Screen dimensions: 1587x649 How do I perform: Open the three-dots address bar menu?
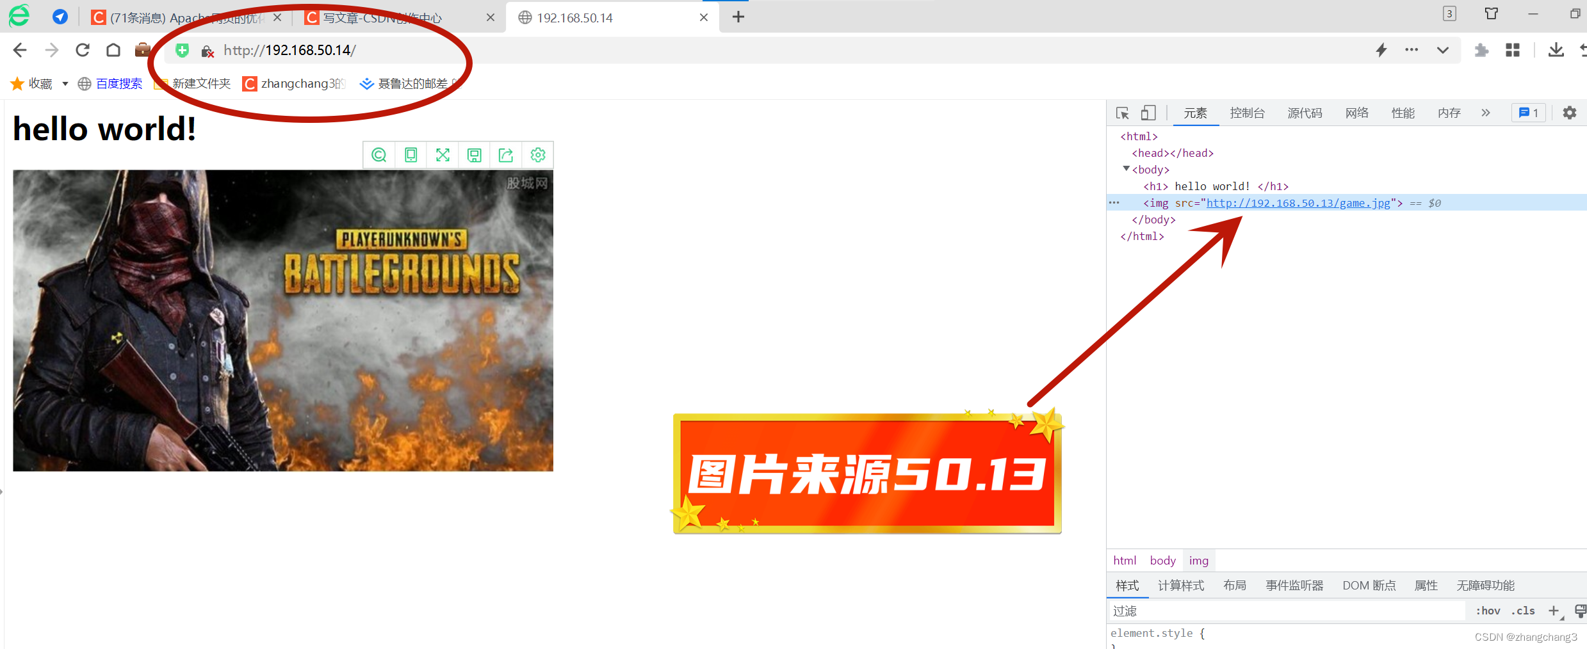pos(1412,50)
